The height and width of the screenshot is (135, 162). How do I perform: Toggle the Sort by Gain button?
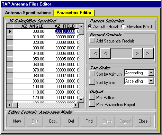(x=92, y=81)
